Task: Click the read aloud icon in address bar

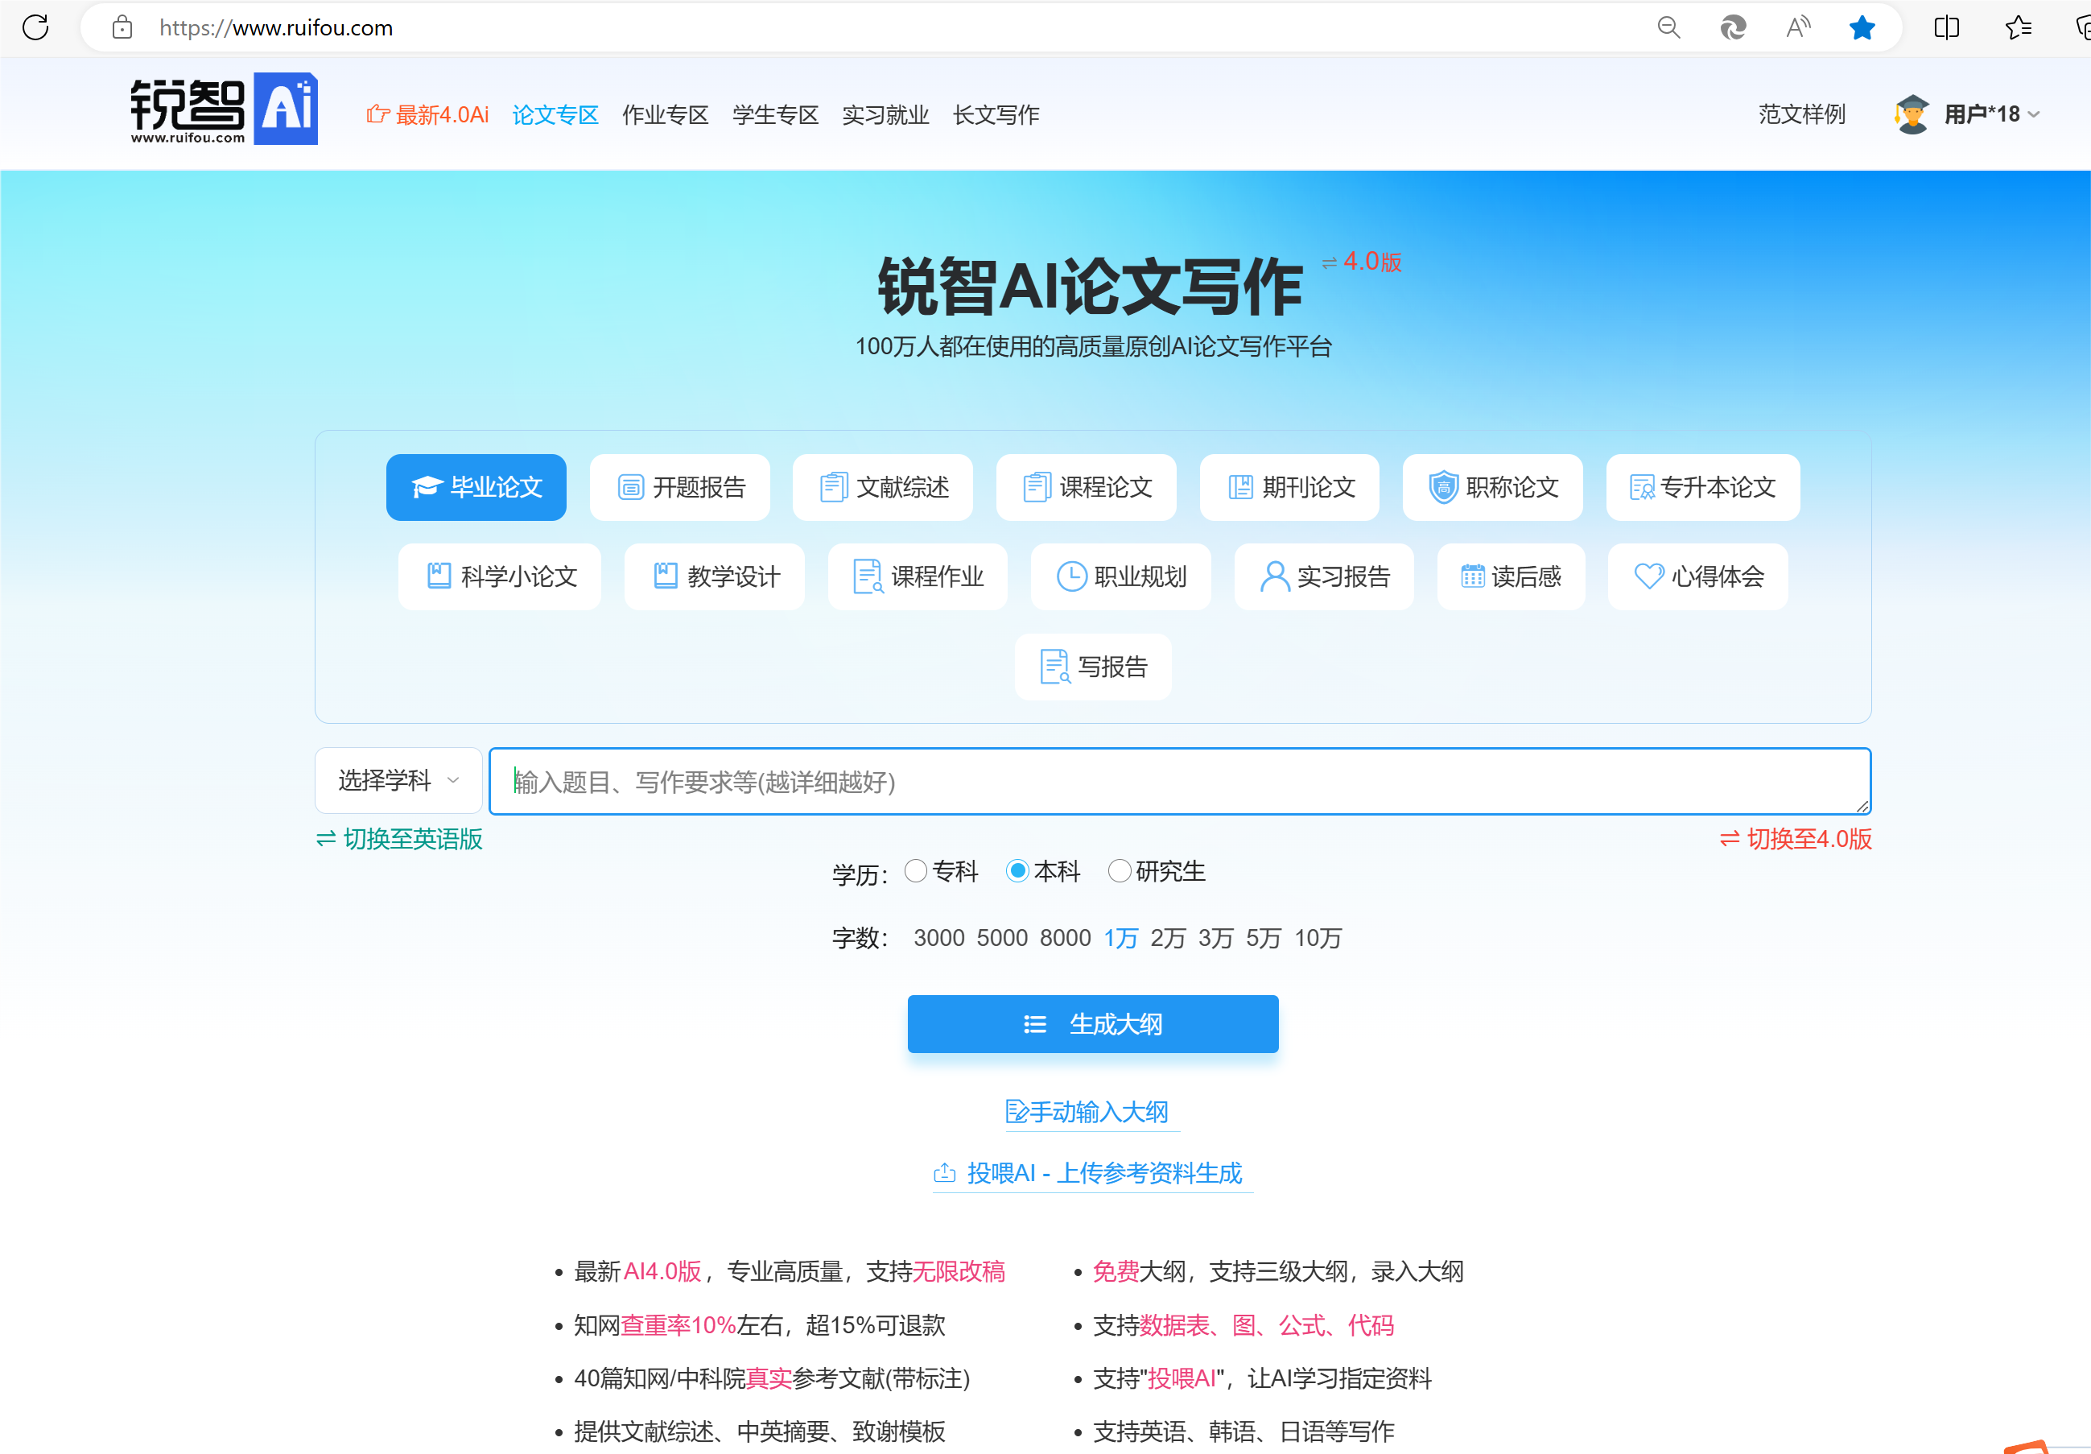Action: click(1797, 27)
